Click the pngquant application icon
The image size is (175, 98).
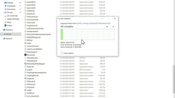[25, 78]
